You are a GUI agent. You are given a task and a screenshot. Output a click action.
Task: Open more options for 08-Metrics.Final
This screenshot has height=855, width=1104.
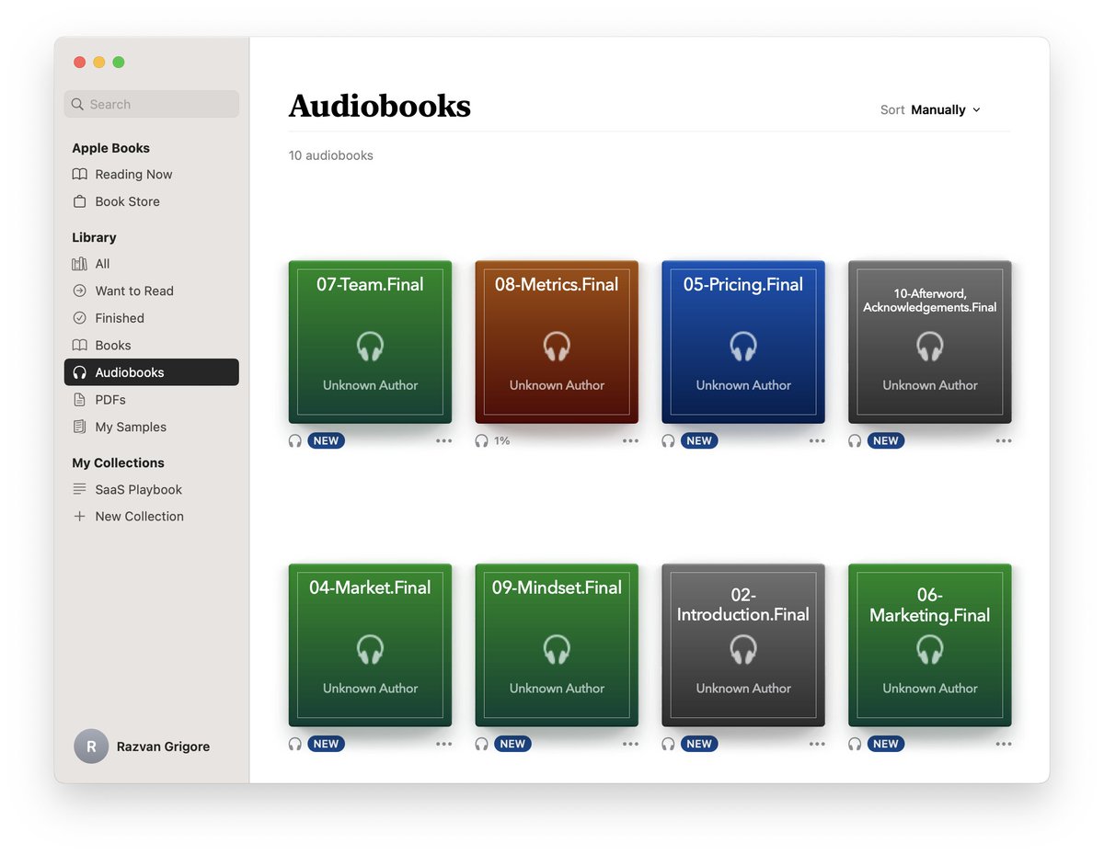(630, 440)
